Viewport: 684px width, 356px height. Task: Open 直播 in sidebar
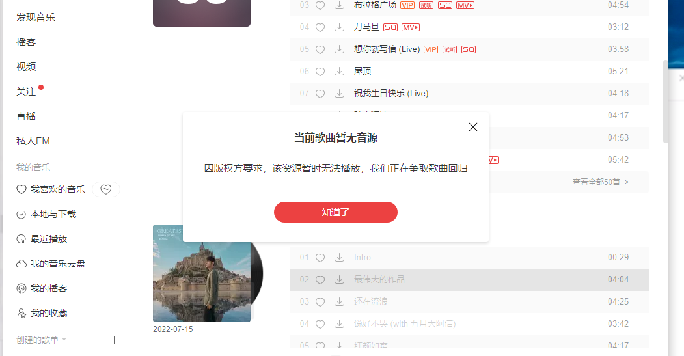pos(26,116)
